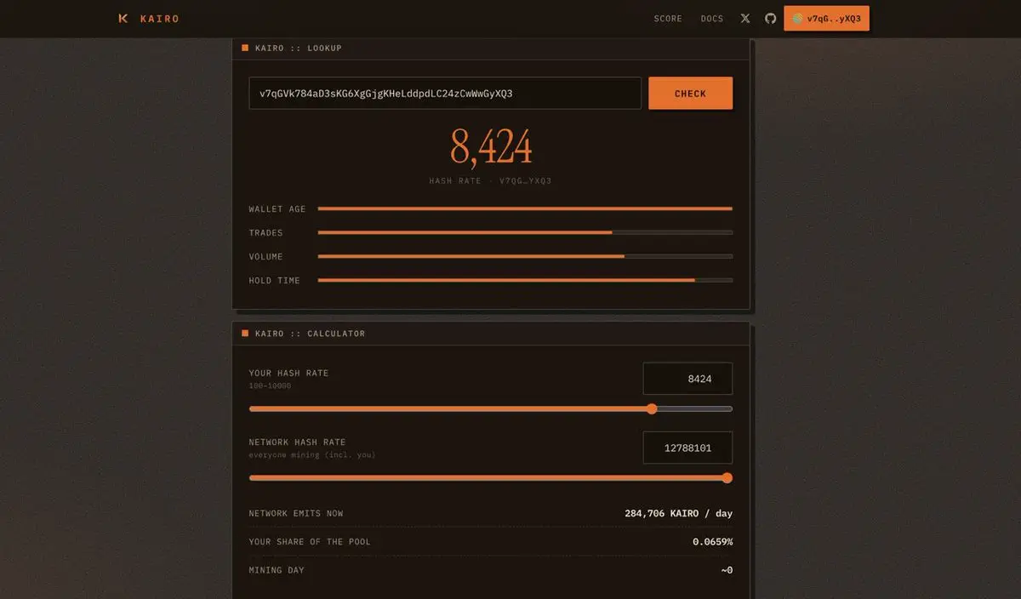Click the 'everyone mining (incl. you)' hint
Screen dimensions: 1021x599
coord(312,455)
